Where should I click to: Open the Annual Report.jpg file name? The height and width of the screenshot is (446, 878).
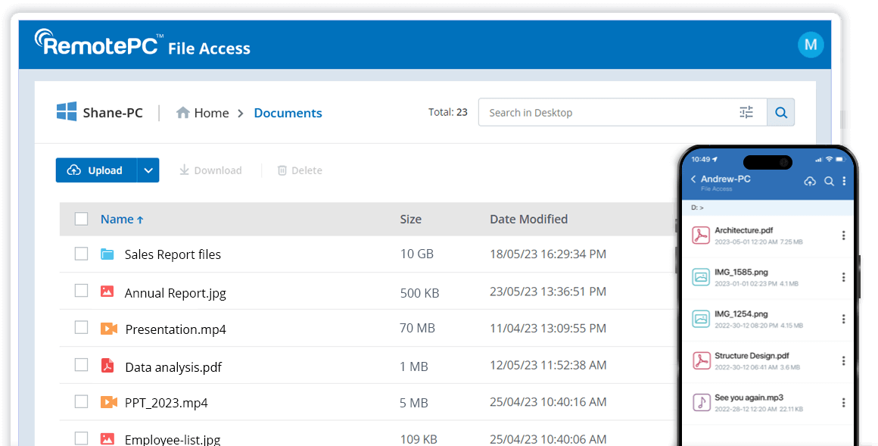point(176,293)
